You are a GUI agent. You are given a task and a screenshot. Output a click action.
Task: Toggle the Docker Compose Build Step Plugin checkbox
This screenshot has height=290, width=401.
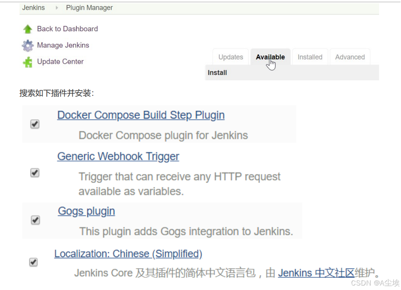35,124
